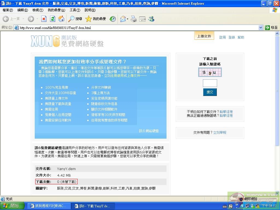The image size is (280, 210).
Task: Click the History icon in toolbar
Action: point(113,19)
